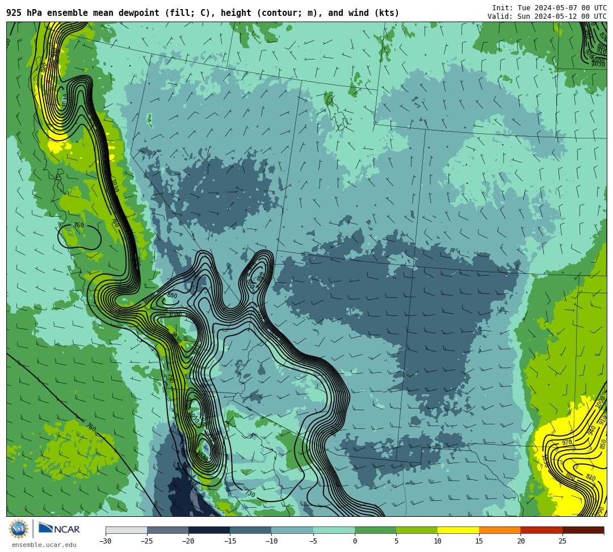Open the ensemble.ucar.edu link text

coord(44,545)
